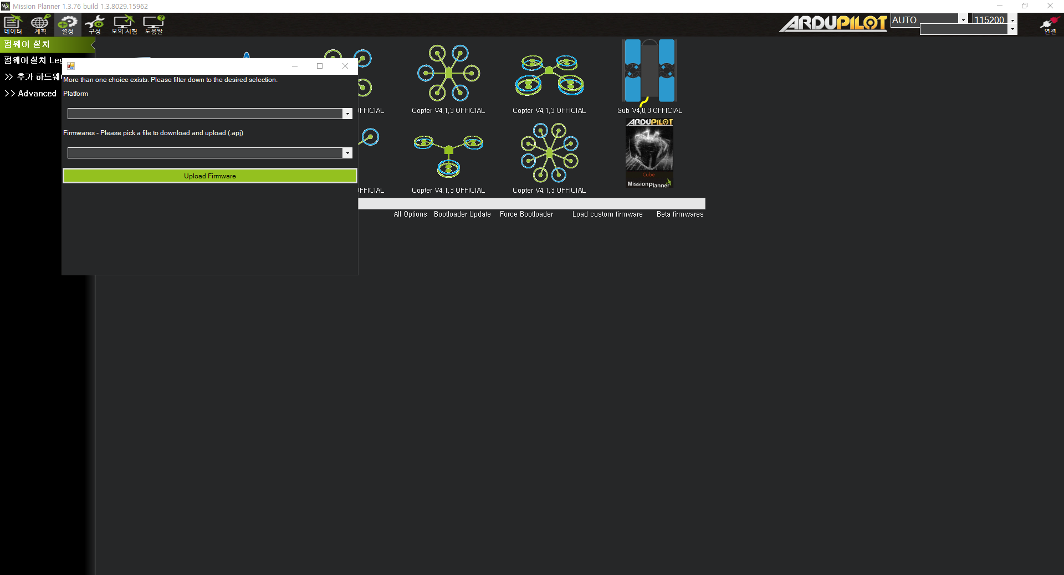Restore down the Mission Planner window
Viewport: 1064px width, 575px height.
click(1025, 6)
